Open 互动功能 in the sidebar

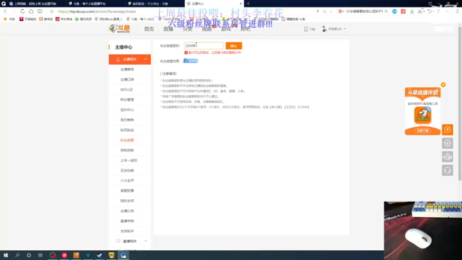click(x=127, y=170)
